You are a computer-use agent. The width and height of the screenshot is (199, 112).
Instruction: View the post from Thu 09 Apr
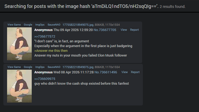point(124,30)
